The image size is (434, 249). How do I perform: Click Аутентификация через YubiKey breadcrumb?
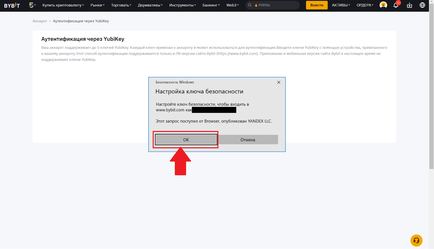pyautogui.click(x=81, y=21)
